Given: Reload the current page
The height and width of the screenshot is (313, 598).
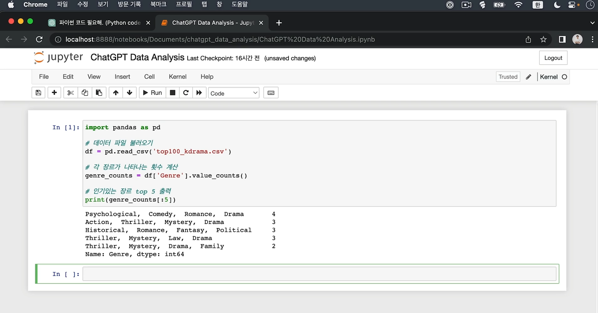Looking at the screenshot, I should [39, 39].
